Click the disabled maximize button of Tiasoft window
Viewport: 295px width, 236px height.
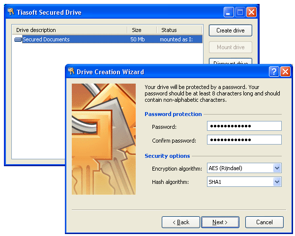pyautogui.click(x=240, y=12)
